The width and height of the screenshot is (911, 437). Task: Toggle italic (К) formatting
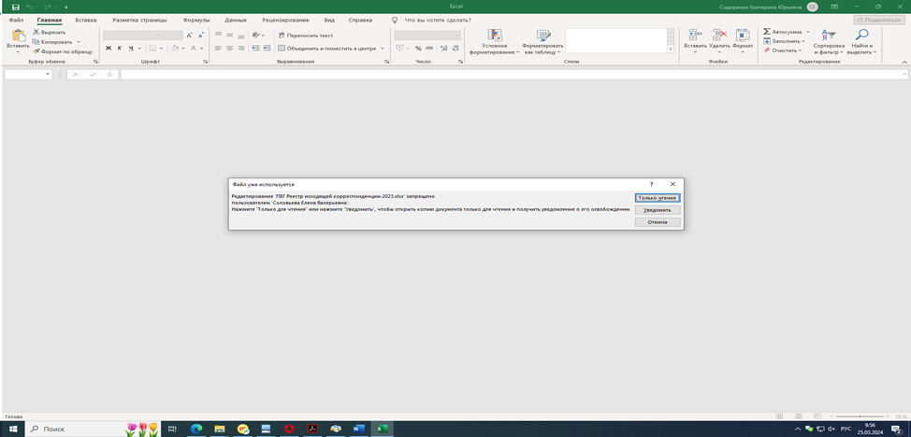pyautogui.click(x=120, y=49)
